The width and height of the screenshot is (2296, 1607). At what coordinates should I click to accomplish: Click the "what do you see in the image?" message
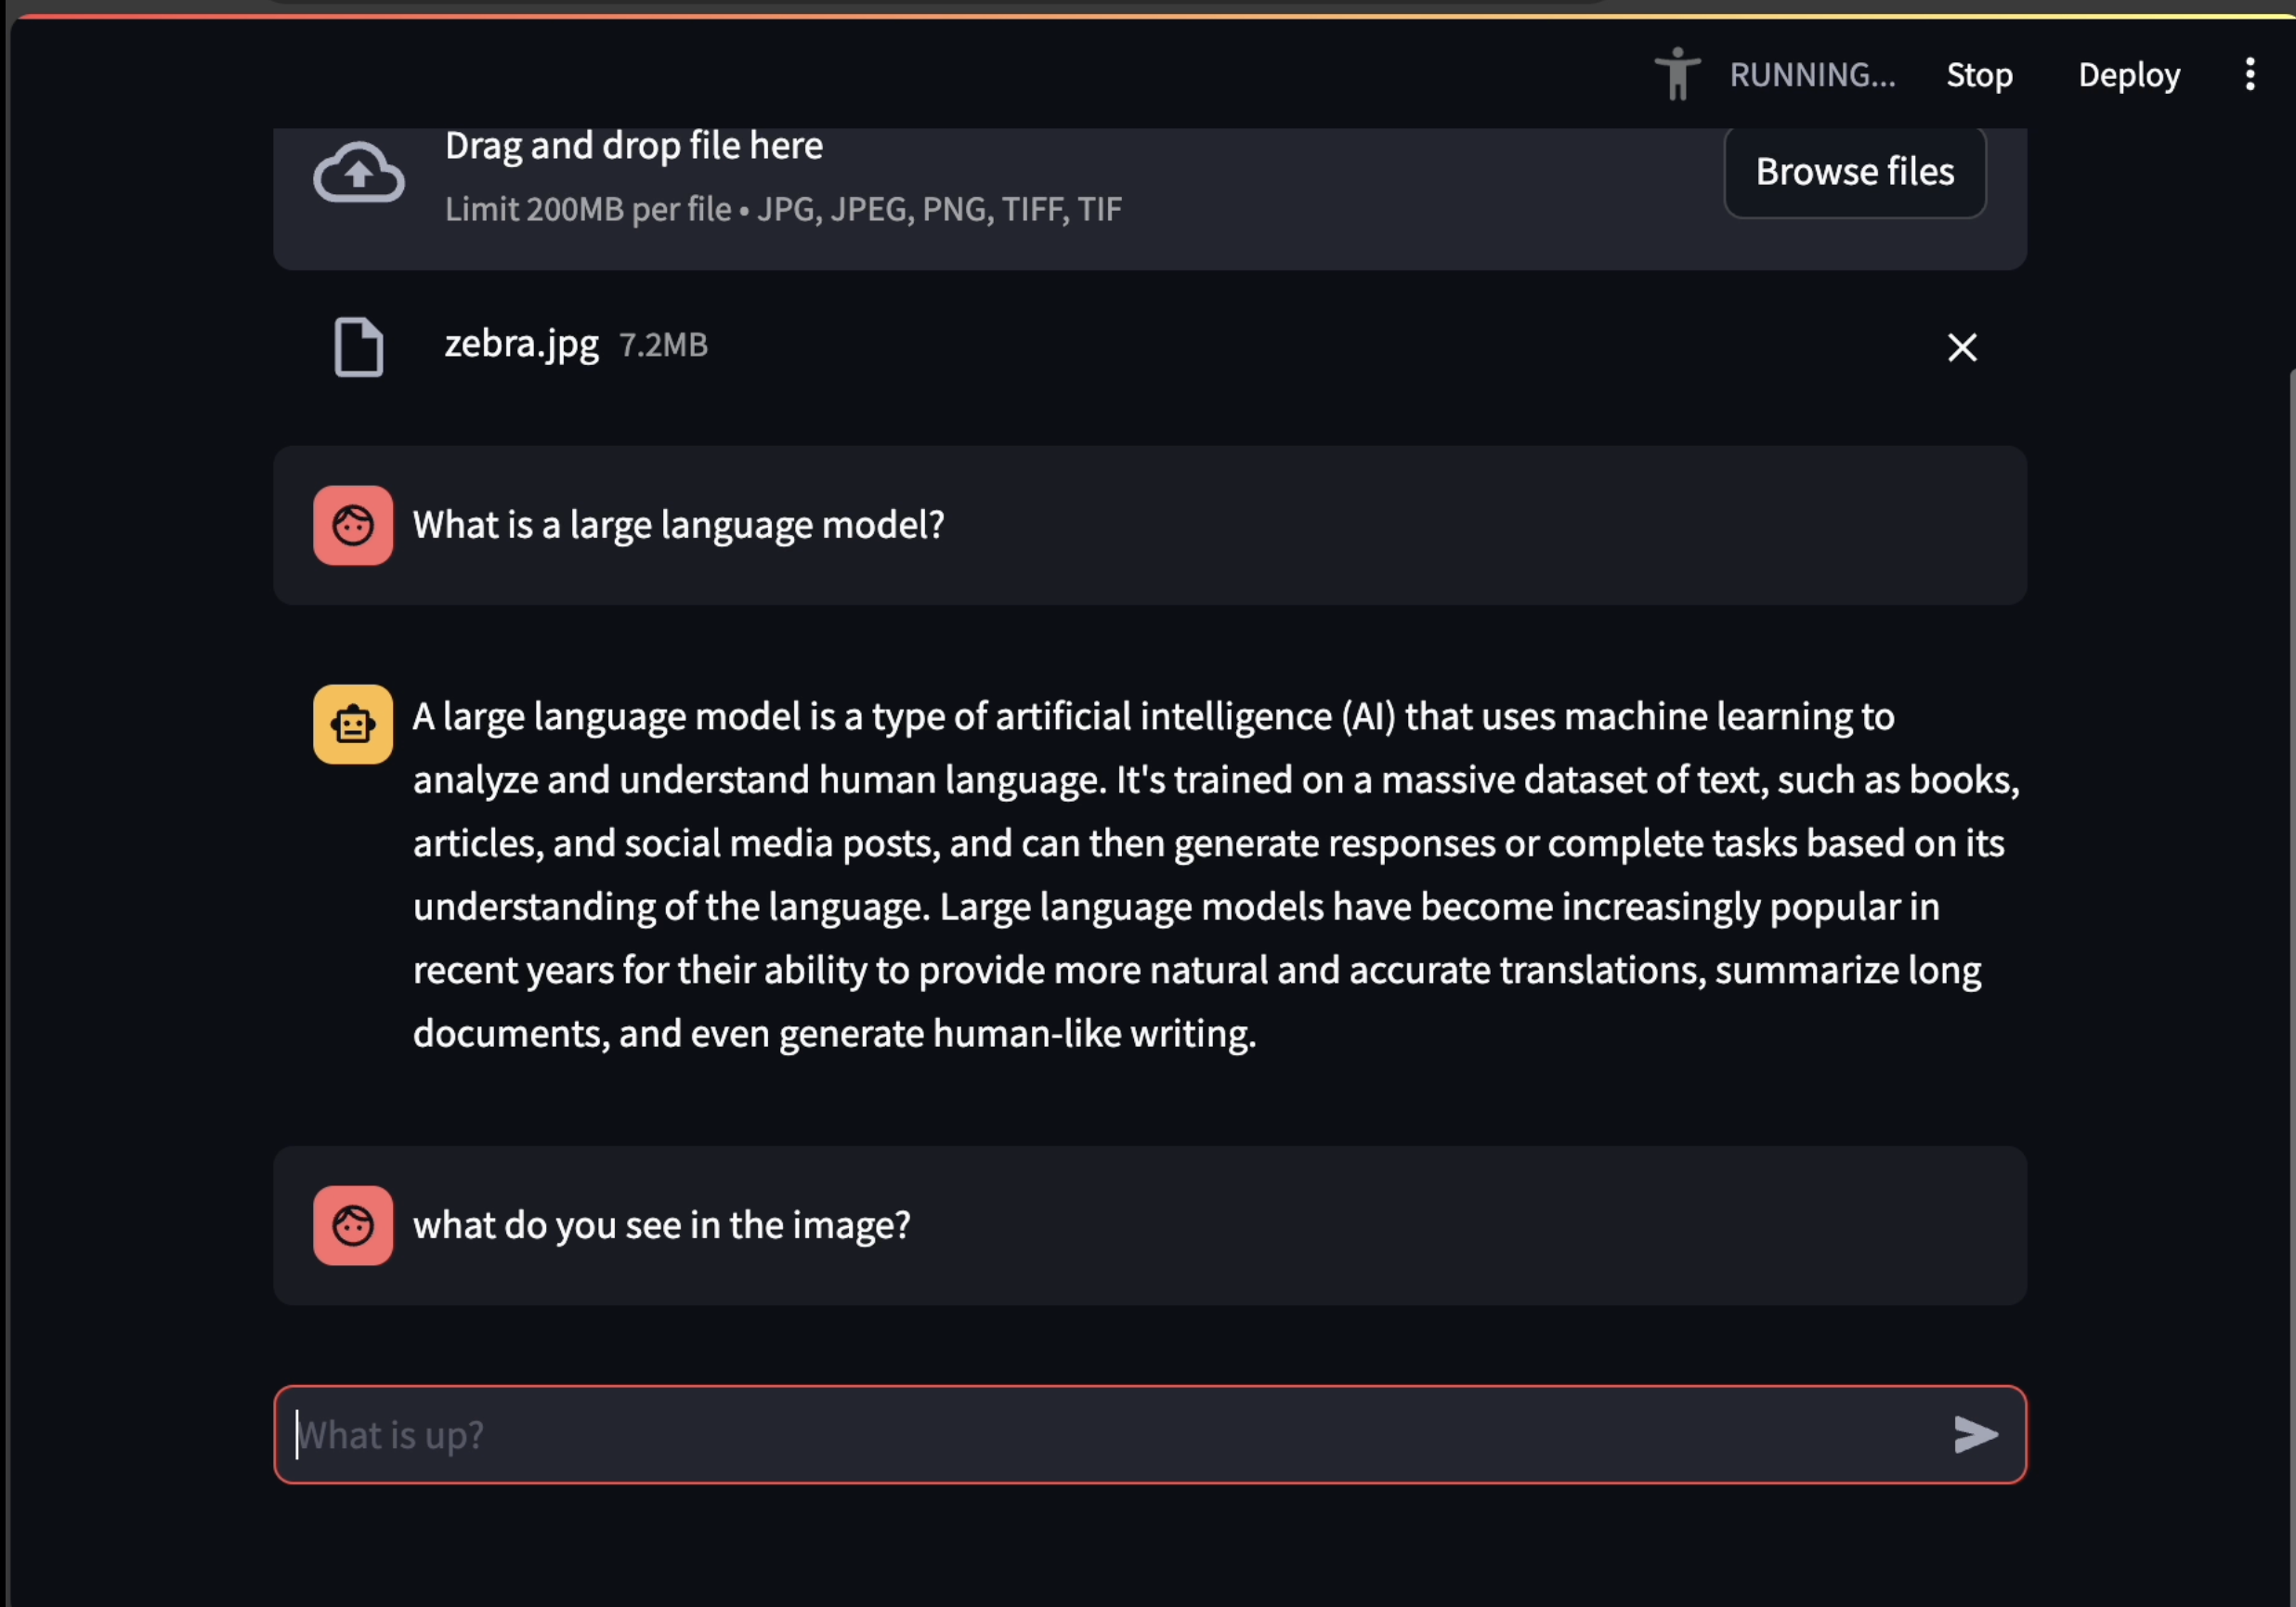tap(661, 1225)
